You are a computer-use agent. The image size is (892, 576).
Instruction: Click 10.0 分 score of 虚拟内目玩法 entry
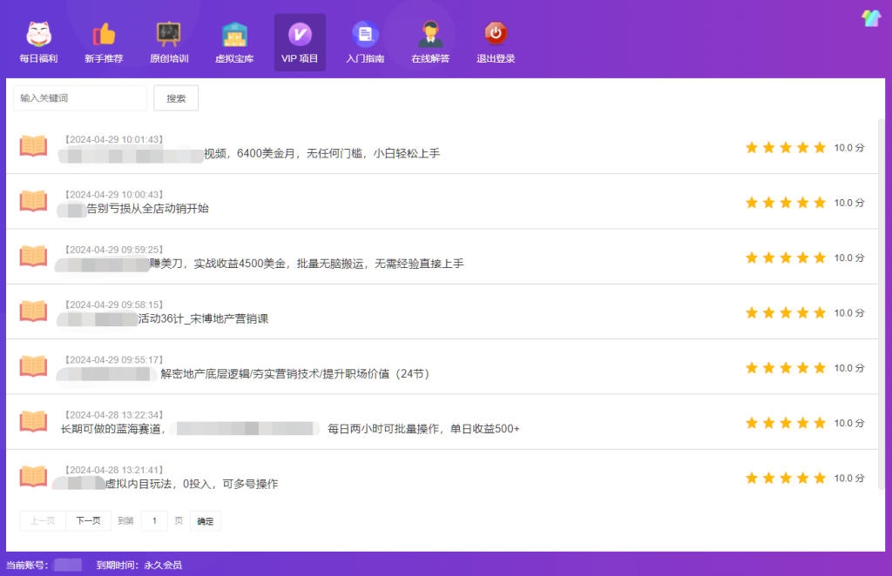pos(849,479)
